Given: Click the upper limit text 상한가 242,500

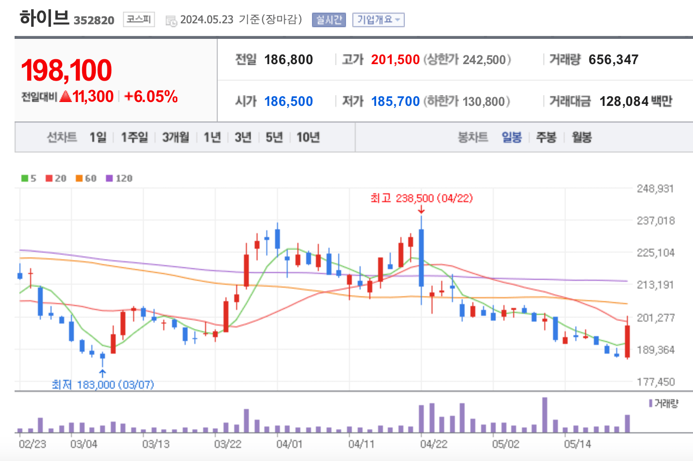Looking at the screenshot, I should pos(467,60).
